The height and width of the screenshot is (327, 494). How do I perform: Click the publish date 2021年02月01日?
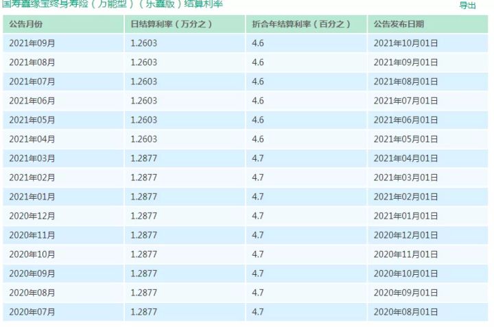(x=405, y=197)
